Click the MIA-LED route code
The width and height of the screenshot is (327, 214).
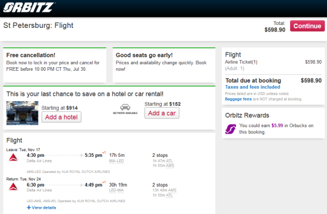coord(117,161)
